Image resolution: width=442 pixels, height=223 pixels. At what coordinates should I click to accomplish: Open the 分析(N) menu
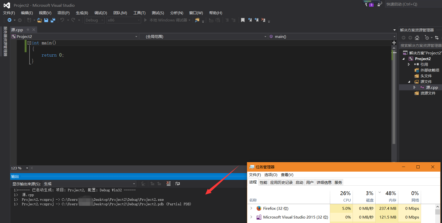pos(177,13)
